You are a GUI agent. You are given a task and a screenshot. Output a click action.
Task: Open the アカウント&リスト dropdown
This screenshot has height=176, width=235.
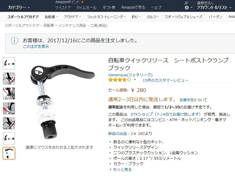click(214, 7)
